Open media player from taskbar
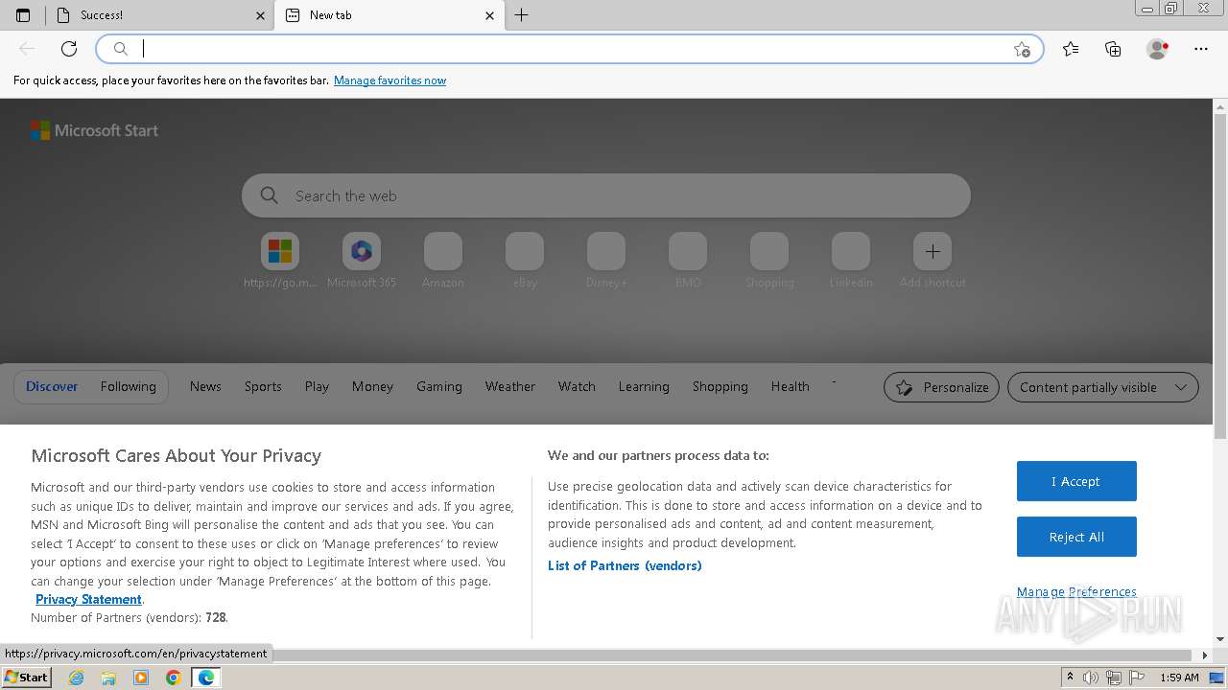Screen dimensions: 1228x690 pos(141,678)
